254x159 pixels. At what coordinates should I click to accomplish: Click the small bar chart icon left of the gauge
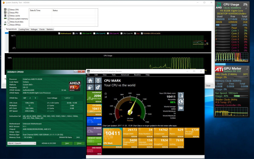pos(106,97)
